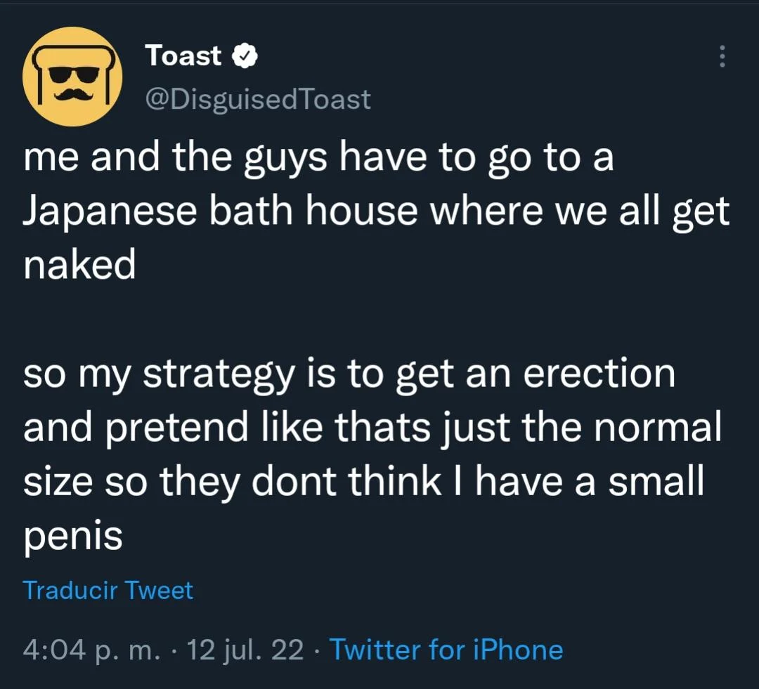Expand the tweet options with the ellipsis

[x=722, y=58]
